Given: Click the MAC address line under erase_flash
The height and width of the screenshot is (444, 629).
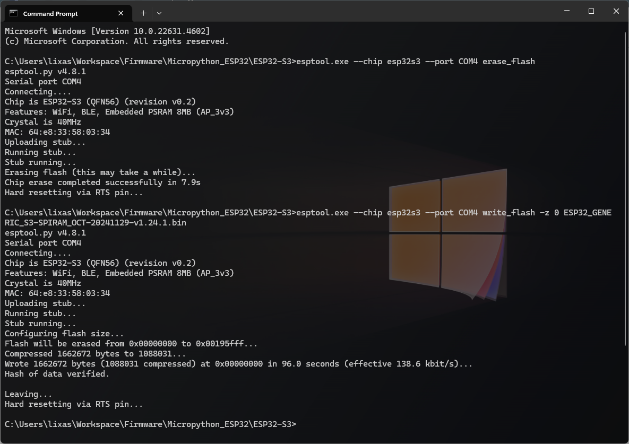Looking at the screenshot, I should click(x=57, y=132).
